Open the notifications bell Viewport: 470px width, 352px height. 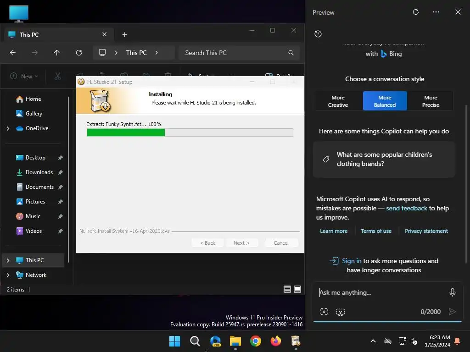(458, 341)
